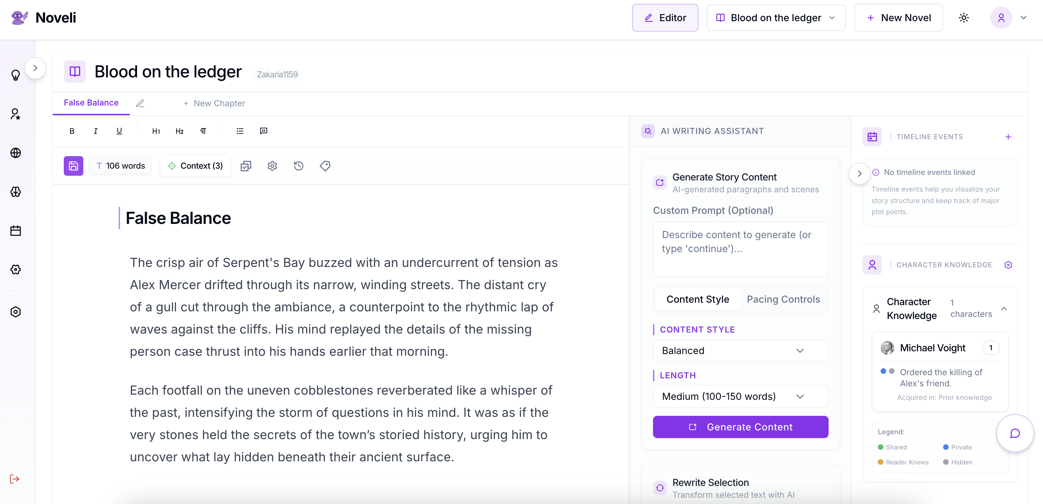This screenshot has height=504, width=1043.
Task: Click the purple save chapter icon
Action: coord(73,166)
